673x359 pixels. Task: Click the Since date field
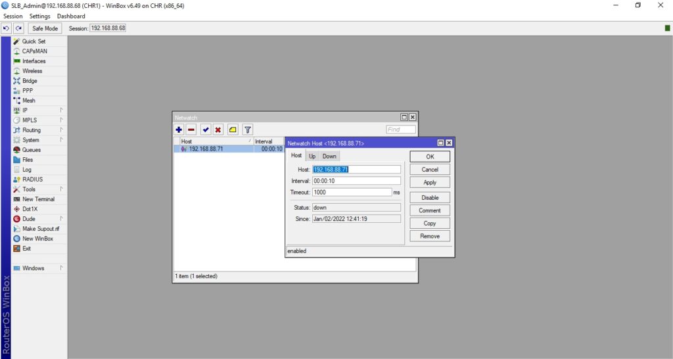(356, 219)
